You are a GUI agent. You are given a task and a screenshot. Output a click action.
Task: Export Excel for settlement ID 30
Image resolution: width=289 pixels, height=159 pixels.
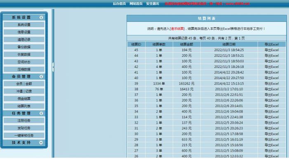pos(272,134)
